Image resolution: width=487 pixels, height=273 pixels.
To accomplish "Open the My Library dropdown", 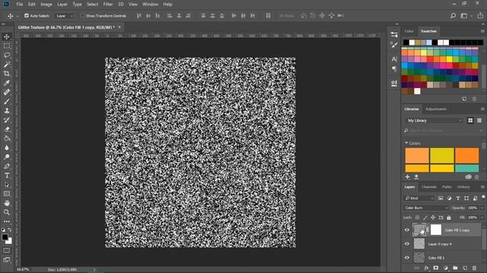I will pos(434,121).
